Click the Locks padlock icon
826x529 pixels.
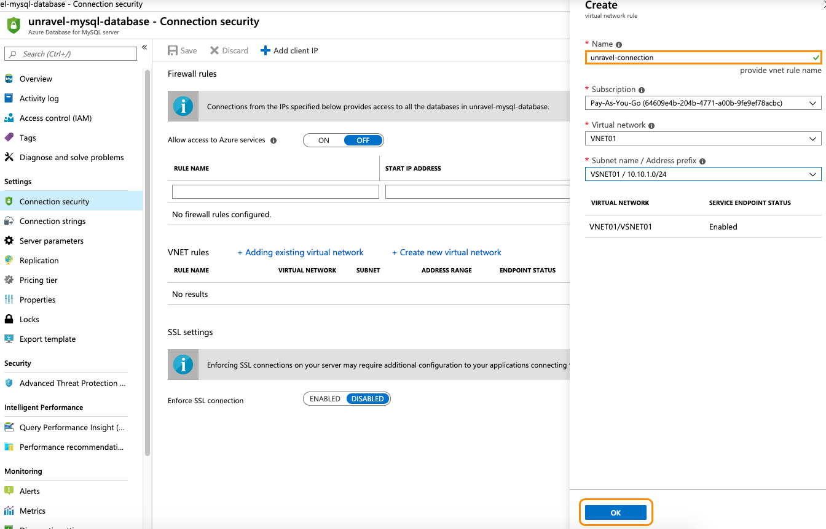coord(9,319)
